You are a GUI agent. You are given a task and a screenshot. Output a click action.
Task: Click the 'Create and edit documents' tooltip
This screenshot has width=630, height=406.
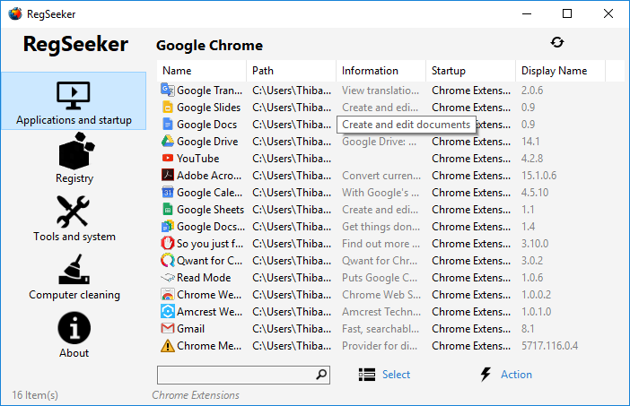coord(407,125)
